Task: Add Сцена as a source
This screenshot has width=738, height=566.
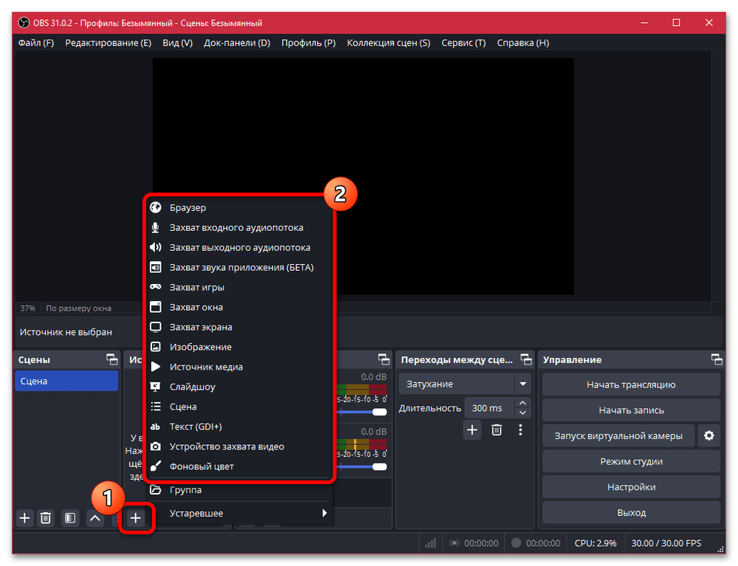Action: (238, 407)
